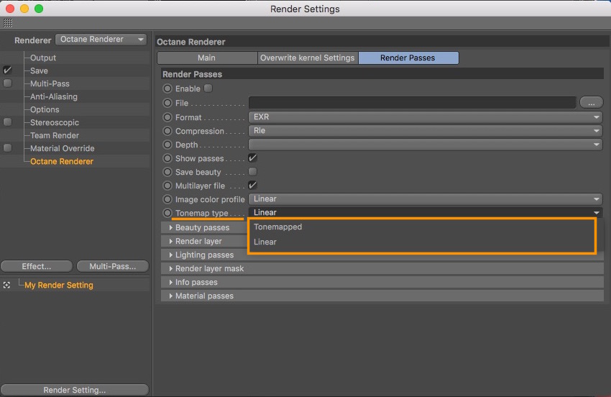611x397 pixels.
Task: Switch to the Main tab
Action: [x=207, y=58]
